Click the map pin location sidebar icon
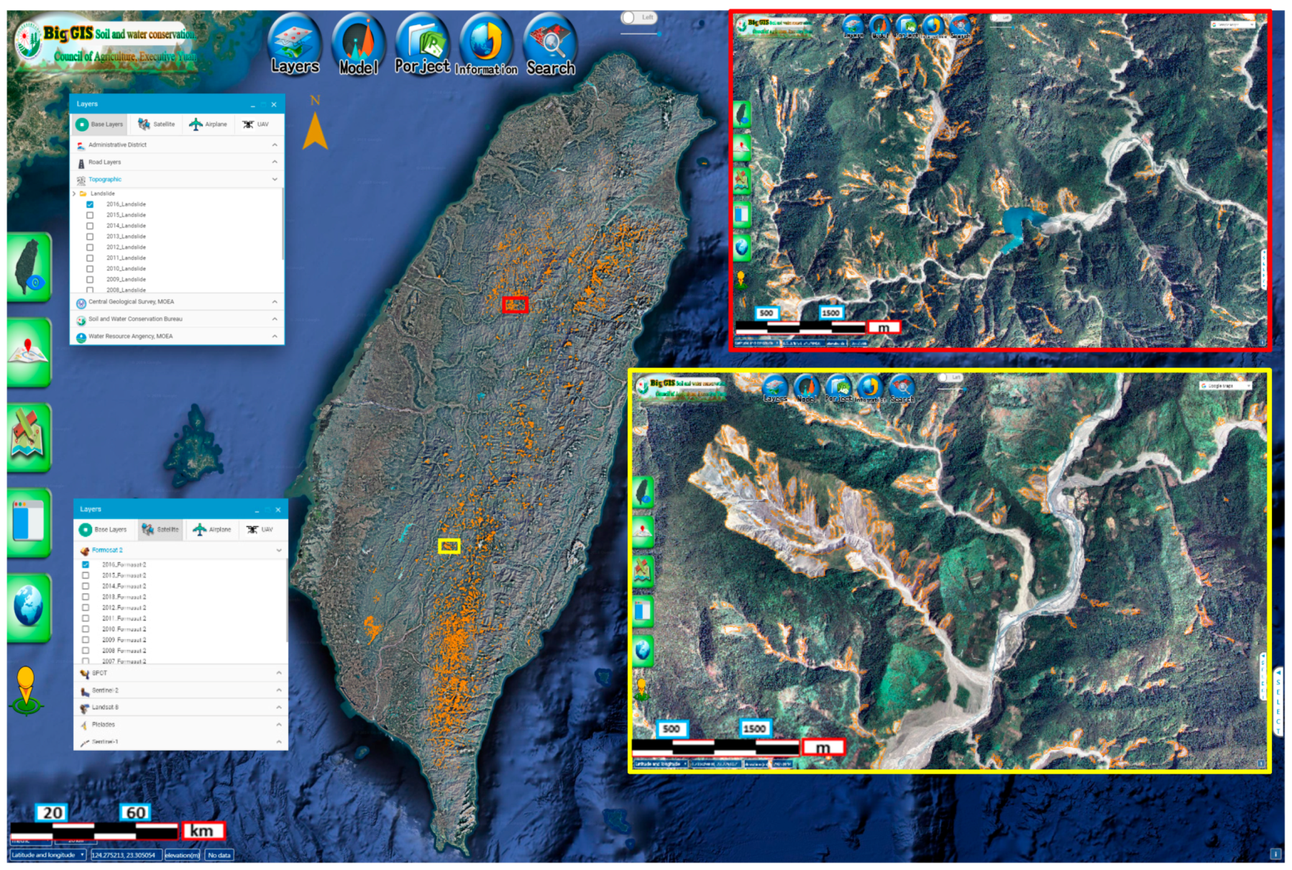The image size is (1292, 870). click(x=29, y=353)
